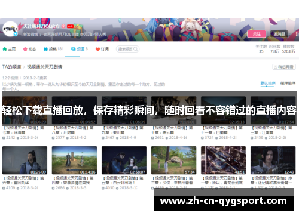299x216 pixels.
Task: Open the 投稿 181 submissions tab
Action: pos(53,49)
